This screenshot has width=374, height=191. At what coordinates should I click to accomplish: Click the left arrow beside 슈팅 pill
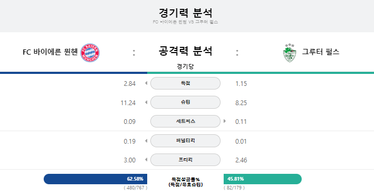pyautogui.click(x=146, y=102)
